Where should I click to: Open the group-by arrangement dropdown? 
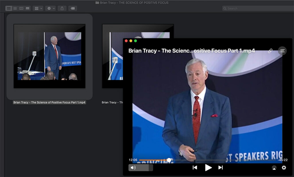tap(38, 8)
